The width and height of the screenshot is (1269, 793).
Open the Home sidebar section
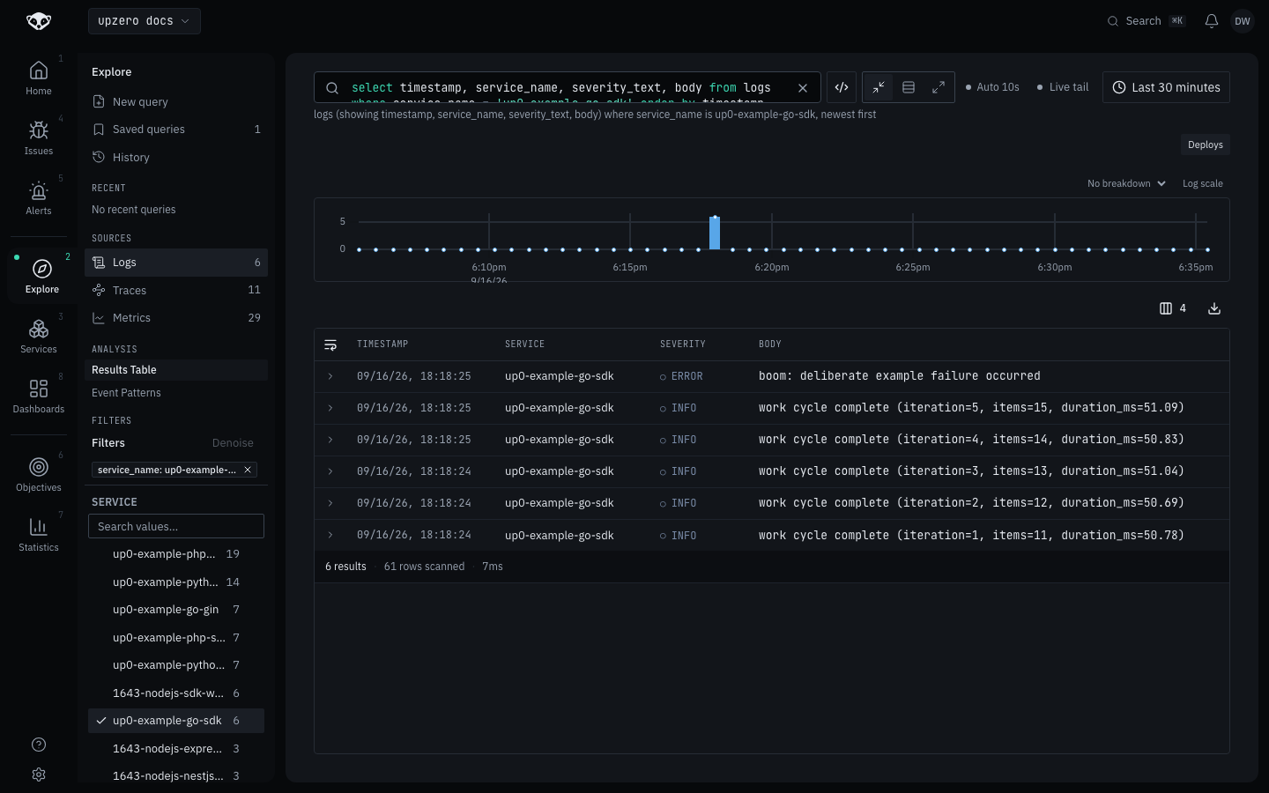39,78
